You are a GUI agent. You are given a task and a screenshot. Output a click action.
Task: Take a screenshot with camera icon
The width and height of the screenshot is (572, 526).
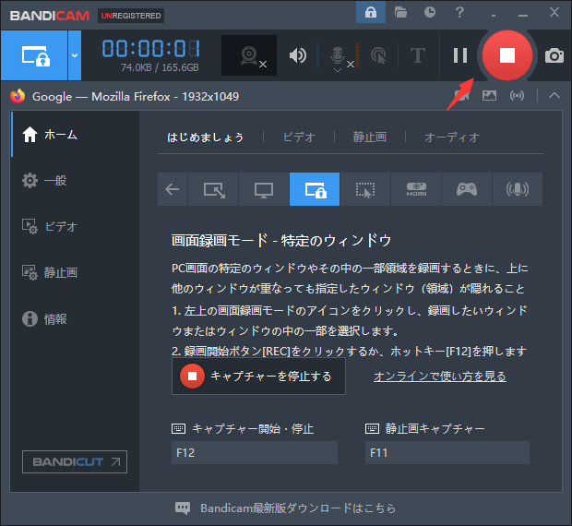pos(554,55)
